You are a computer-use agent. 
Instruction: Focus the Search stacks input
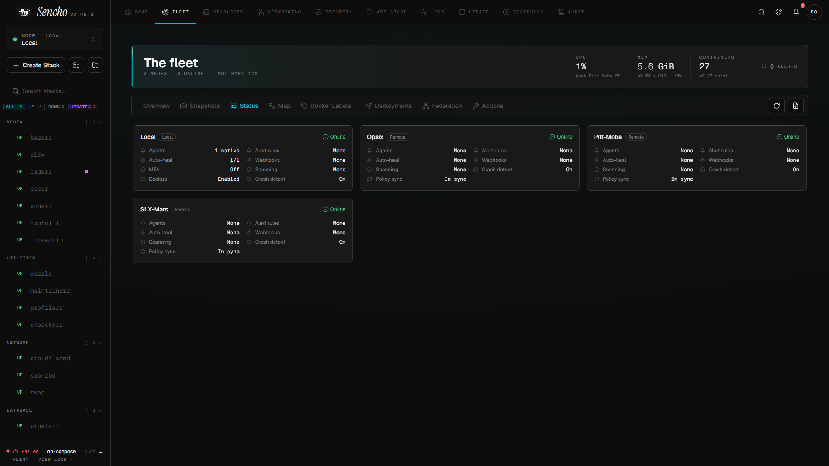(55, 91)
